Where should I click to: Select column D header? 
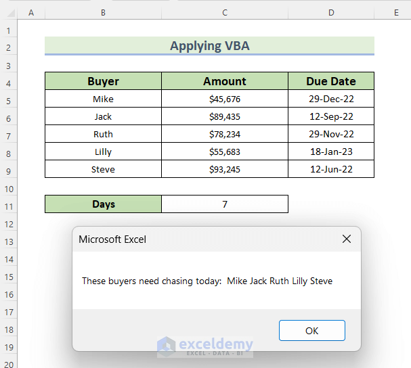[x=331, y=13]
